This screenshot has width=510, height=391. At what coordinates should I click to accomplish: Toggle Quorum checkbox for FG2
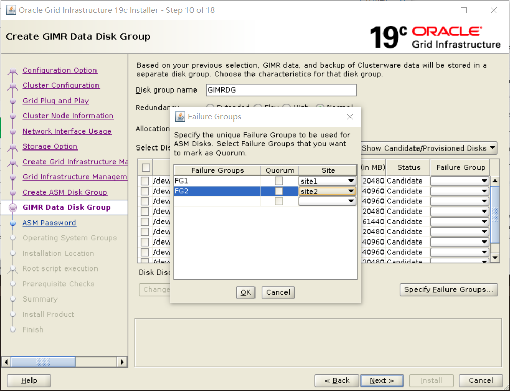click(x=279, y=191)
